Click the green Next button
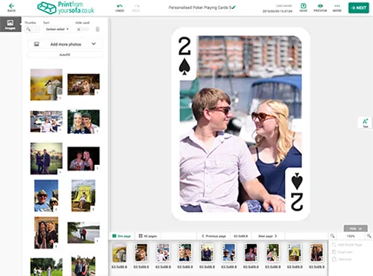 (359, 7)
